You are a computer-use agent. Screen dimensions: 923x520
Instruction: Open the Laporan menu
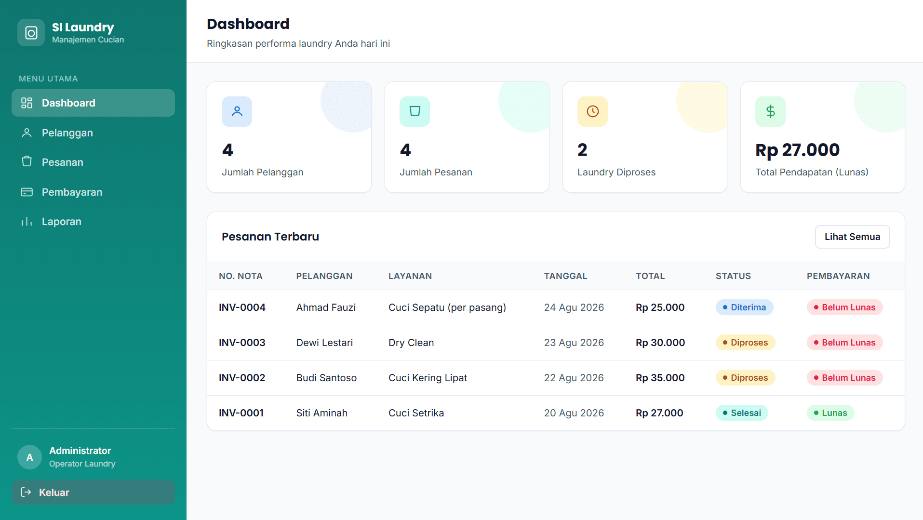pos(93,222)
